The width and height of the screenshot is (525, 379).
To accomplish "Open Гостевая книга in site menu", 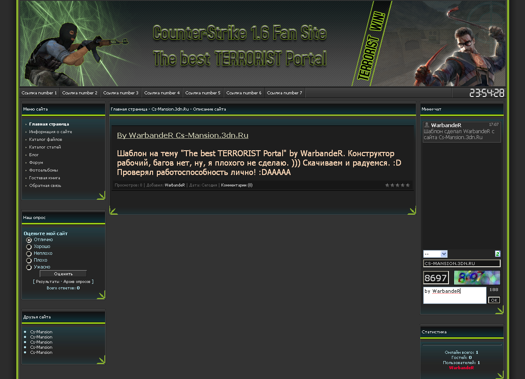I will tap(44, 178).
